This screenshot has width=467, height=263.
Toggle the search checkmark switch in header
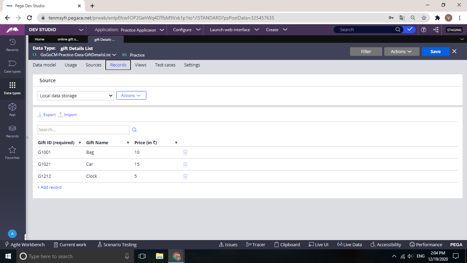coord(410,29)
